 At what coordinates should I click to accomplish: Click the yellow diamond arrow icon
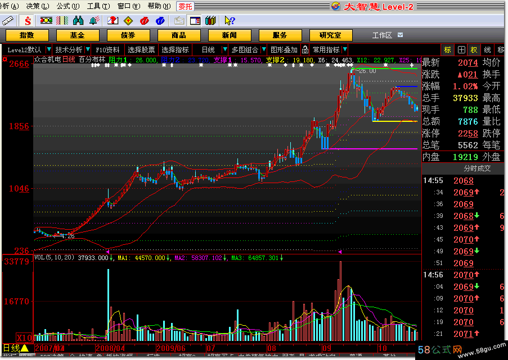128,21
